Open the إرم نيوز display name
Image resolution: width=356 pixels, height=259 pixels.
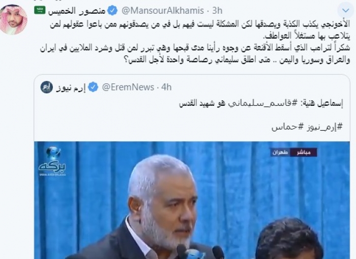pyautogui.click(x=71, y=88)
